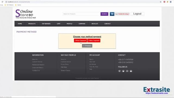Select the browser address bar URL

click(19, 2)
